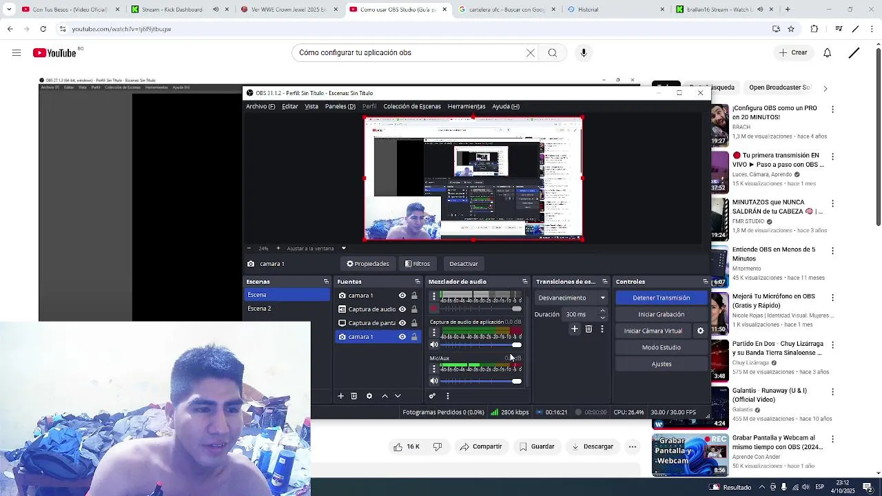882x496 pixels.
Task: Toggle lock on highlighted camara 1 source
Action: [414, 337]
